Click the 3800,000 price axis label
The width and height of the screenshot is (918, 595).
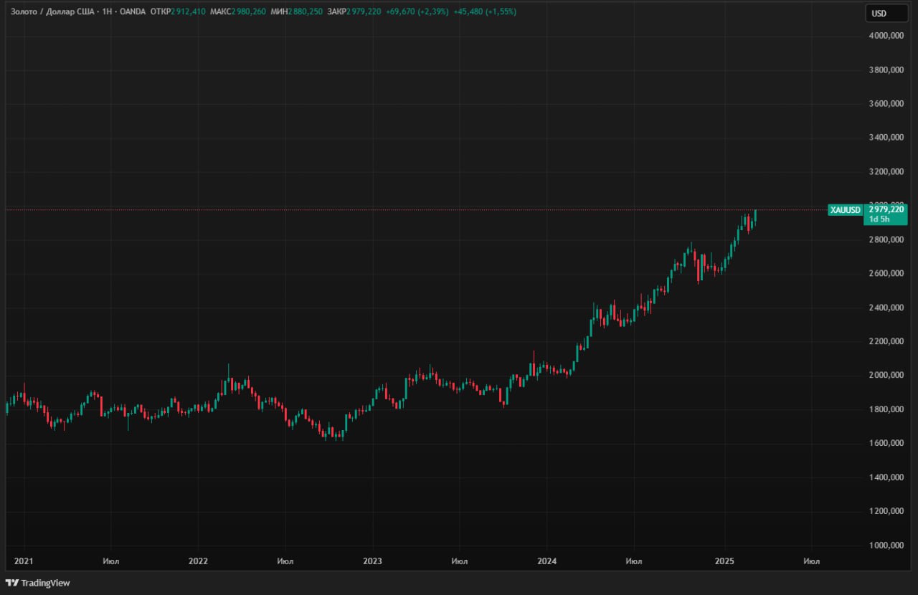(885, 70)
